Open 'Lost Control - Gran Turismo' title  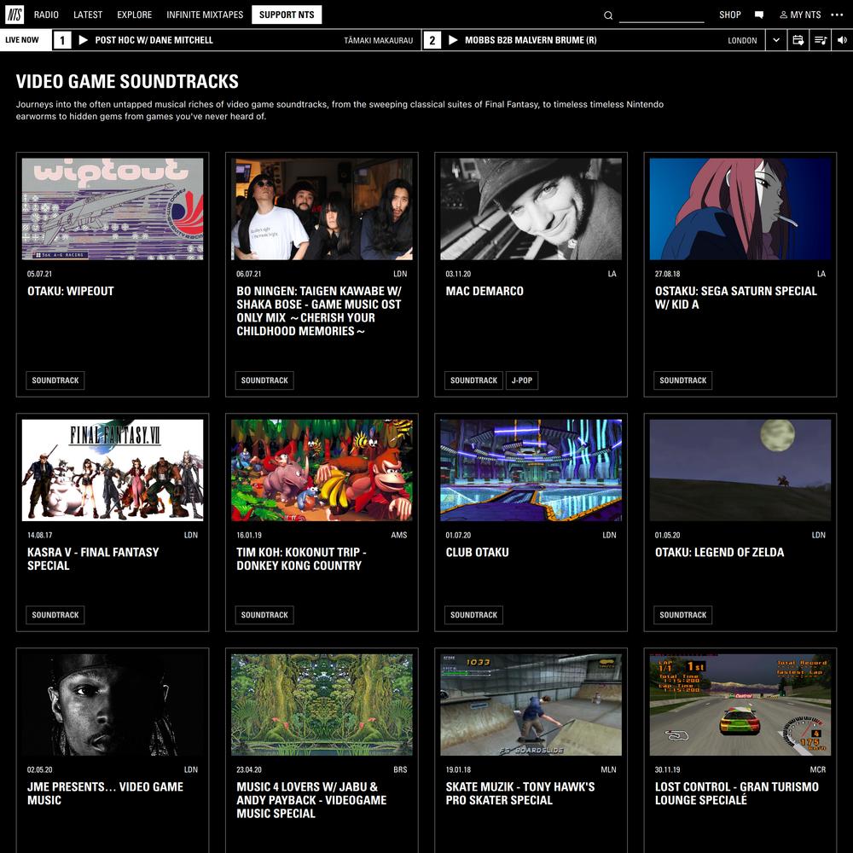pos(737,793)
